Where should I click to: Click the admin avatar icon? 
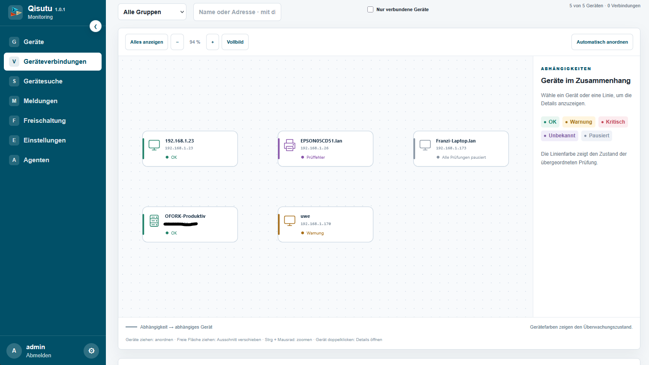coord(14,351)
